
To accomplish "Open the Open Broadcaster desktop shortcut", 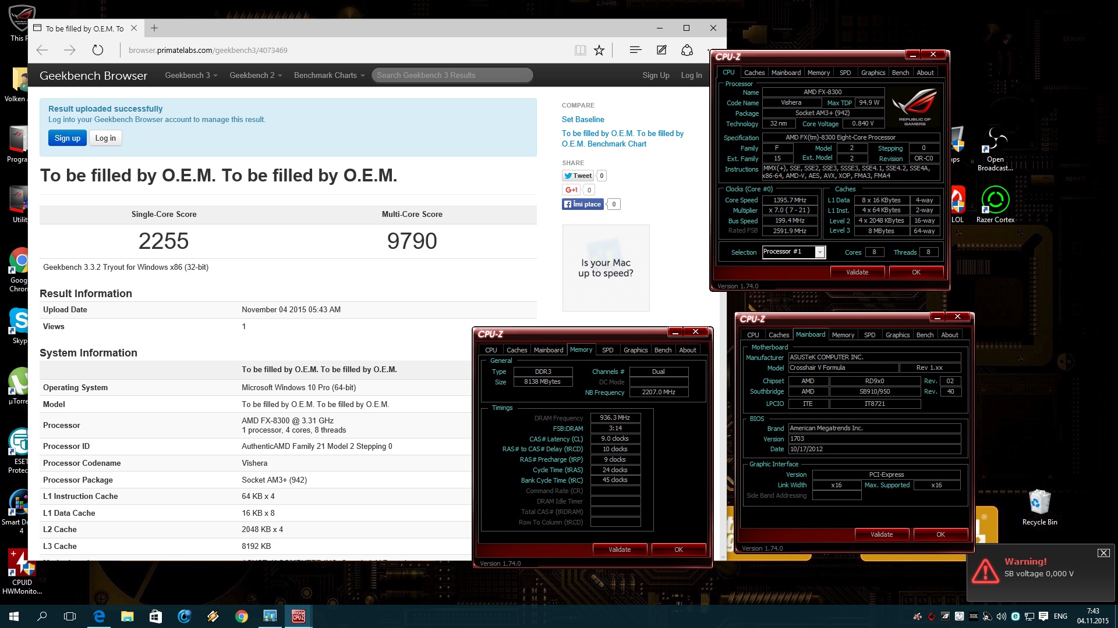I will click(995, 148).
